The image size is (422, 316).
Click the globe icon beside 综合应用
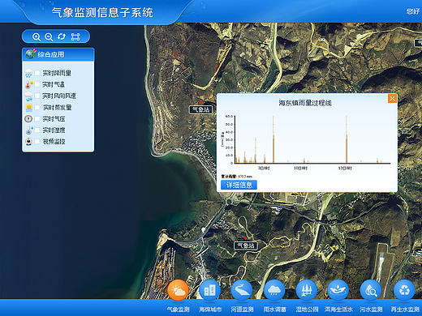pyautogui.click(x=31, y=54)
